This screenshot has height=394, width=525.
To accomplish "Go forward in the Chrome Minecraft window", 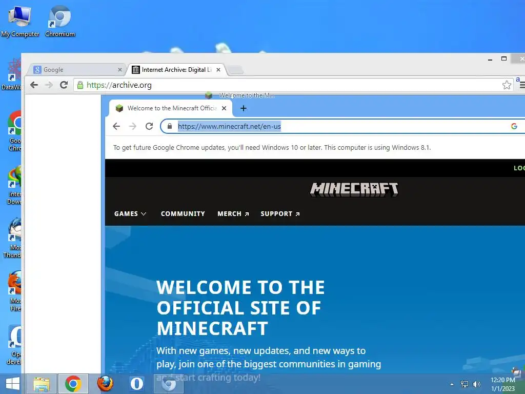I will point(133,126).
